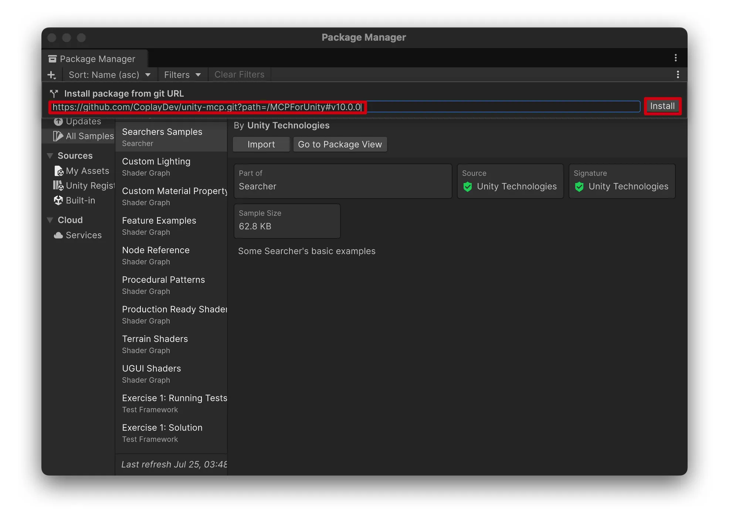Click into the git URL input field
Image resolution: width=729 pixels, height=531 pixels.
pos(345,107)
